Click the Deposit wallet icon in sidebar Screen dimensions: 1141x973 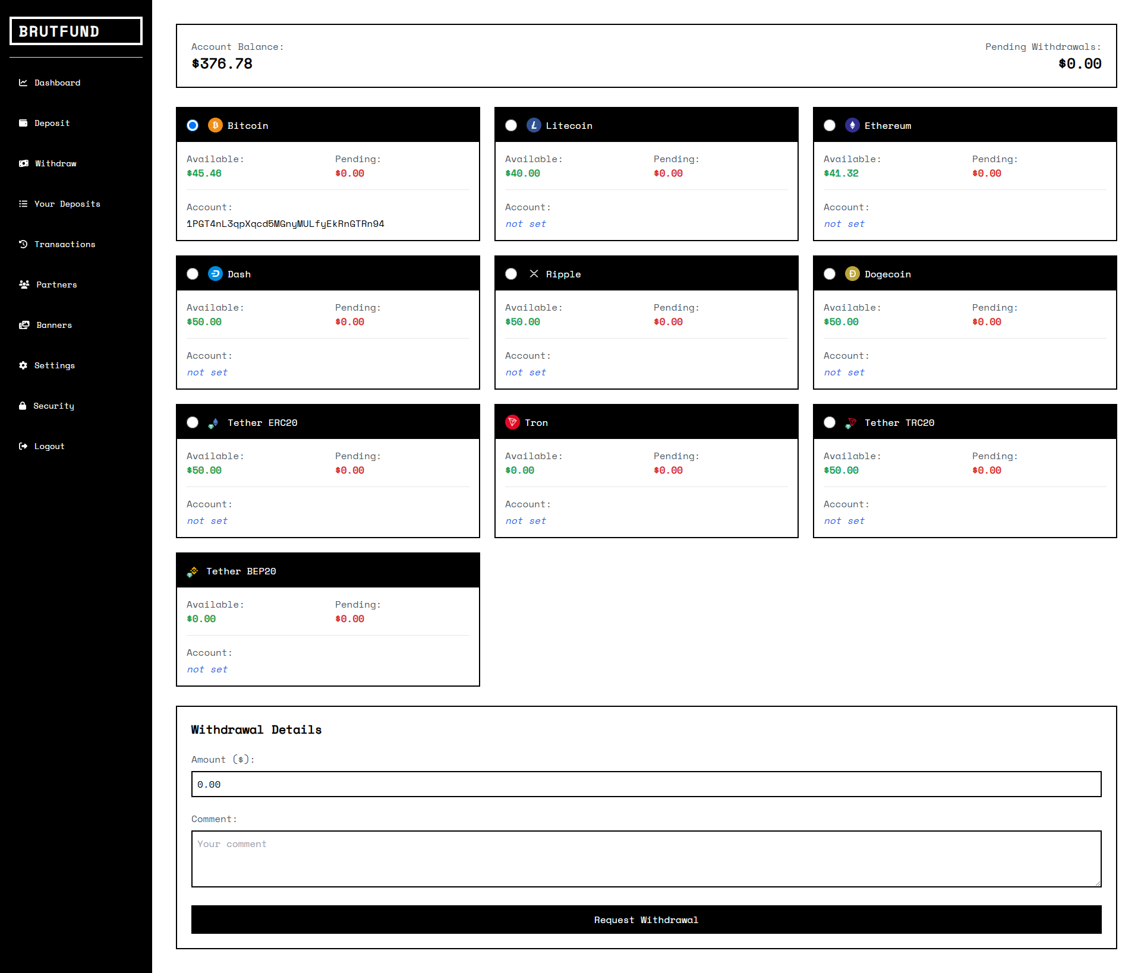point(23,123)
